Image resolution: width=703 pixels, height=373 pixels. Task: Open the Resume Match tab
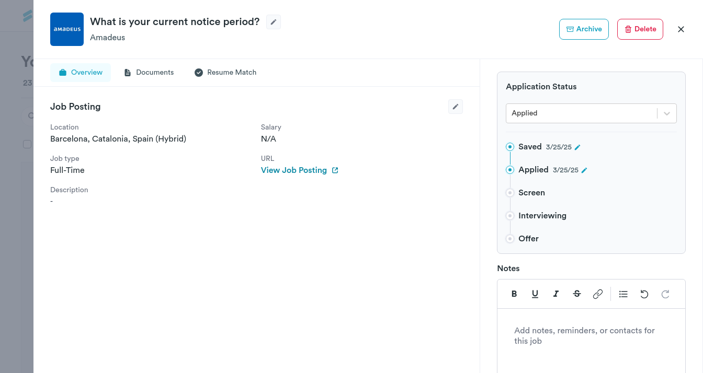(x=225, y=73)
